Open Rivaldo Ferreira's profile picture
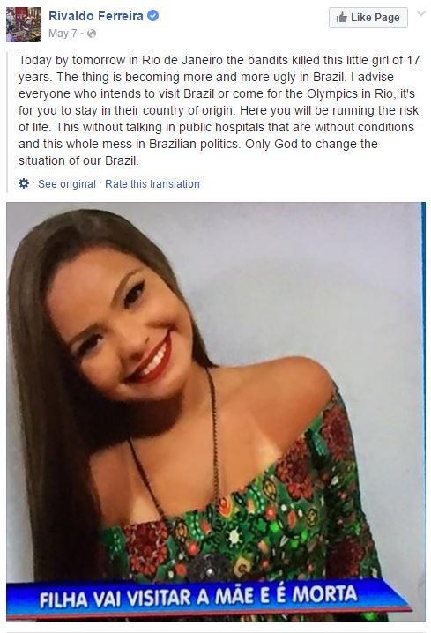The width and height of the screenshot is (431, 633). [x=24, y=24]
